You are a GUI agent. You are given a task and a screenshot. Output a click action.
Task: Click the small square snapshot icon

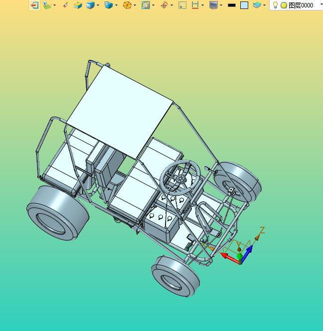pyautogui.click(x=182, y=5)
